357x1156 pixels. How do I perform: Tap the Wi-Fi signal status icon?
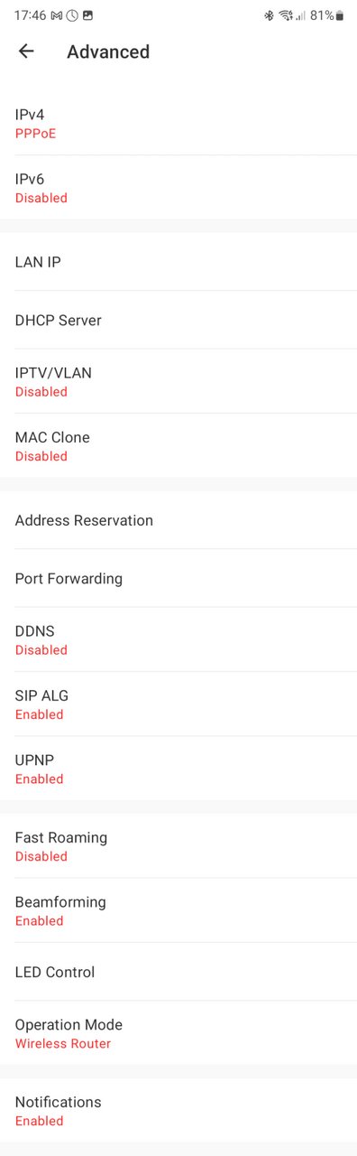286,15
